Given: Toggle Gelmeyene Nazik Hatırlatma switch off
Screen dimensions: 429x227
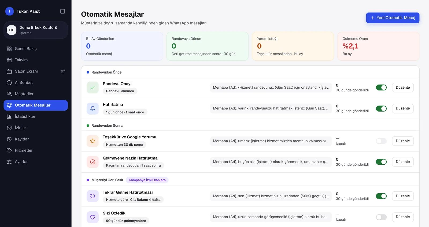Looking at the screenshot, I should 381,162.
